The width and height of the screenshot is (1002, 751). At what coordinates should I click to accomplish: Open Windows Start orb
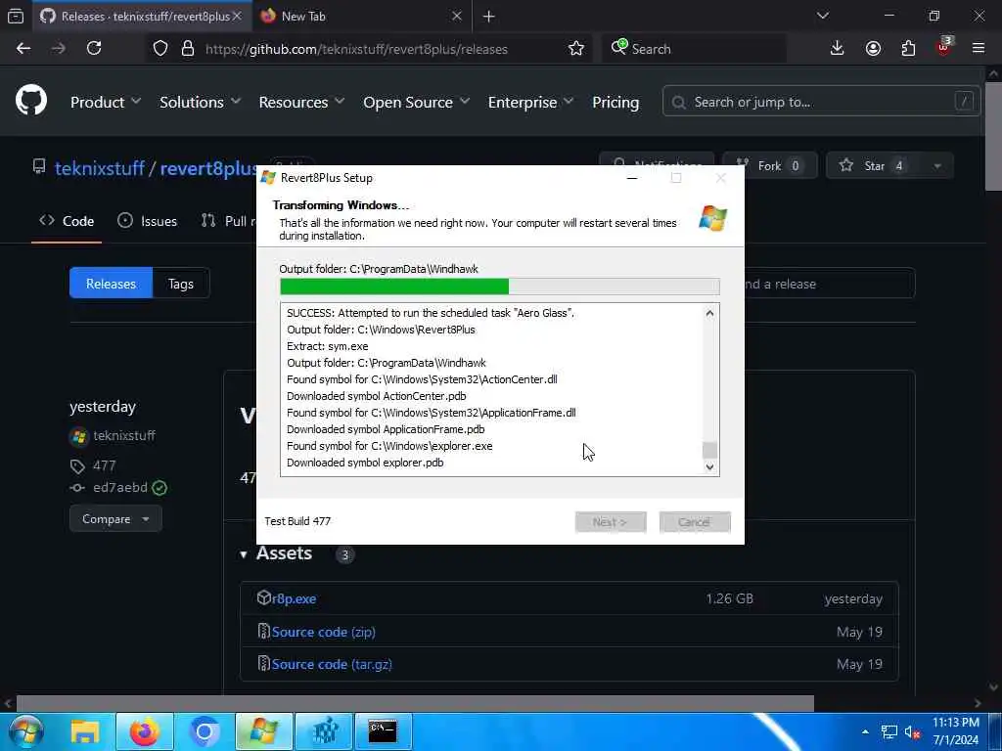(26, 731)
